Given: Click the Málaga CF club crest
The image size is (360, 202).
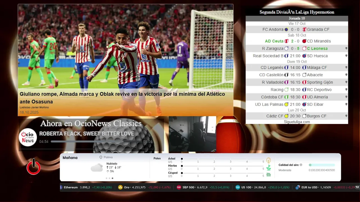Looking at the screenshot, I should pos(304,68).
